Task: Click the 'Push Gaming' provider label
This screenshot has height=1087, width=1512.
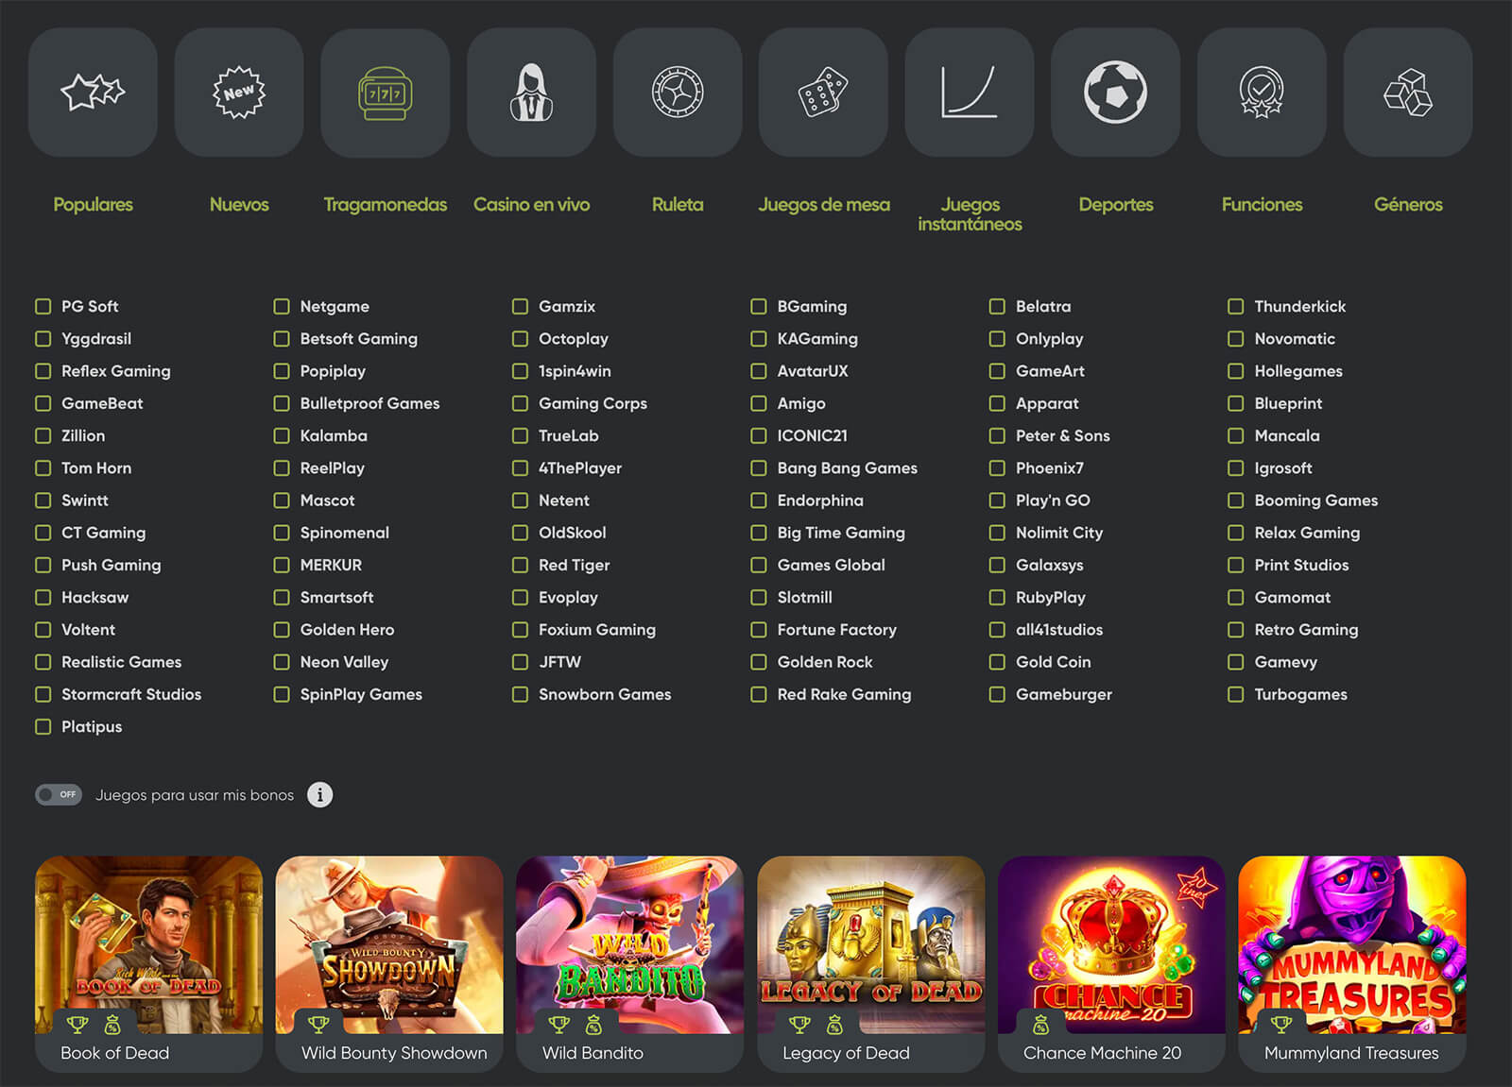Action: (112, 565)
